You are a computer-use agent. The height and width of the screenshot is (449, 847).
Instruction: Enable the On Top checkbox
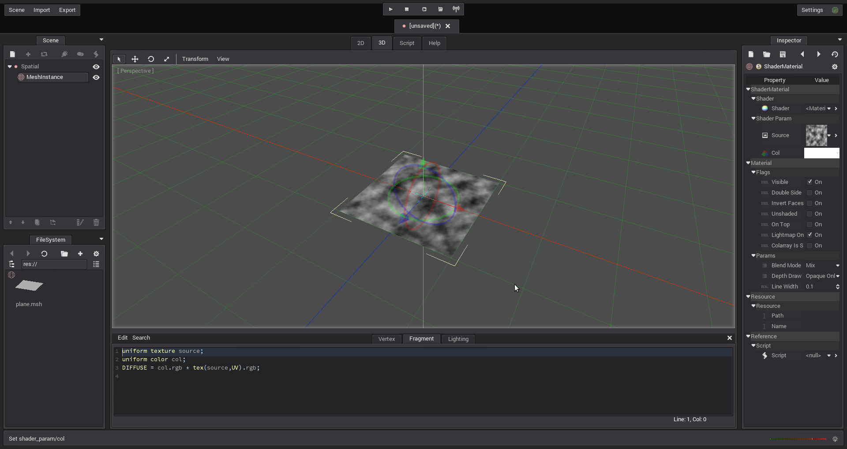point(810,224)
